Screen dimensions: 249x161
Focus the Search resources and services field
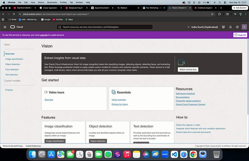click(x=105, y=27)
